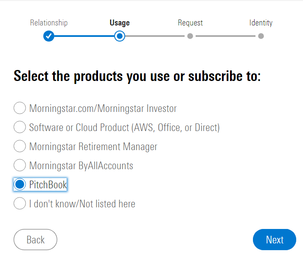Image resolution: width=303 pixels, height=265 pixels.
Task: Click the PitchBook option label text
Action: pos(48,185)
